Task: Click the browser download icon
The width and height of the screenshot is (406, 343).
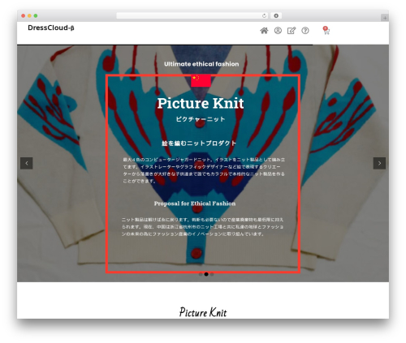Action: click(x=276, y=15)
